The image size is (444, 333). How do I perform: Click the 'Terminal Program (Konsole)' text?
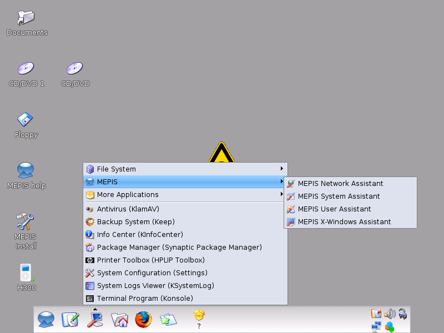[x=145, y=299]
